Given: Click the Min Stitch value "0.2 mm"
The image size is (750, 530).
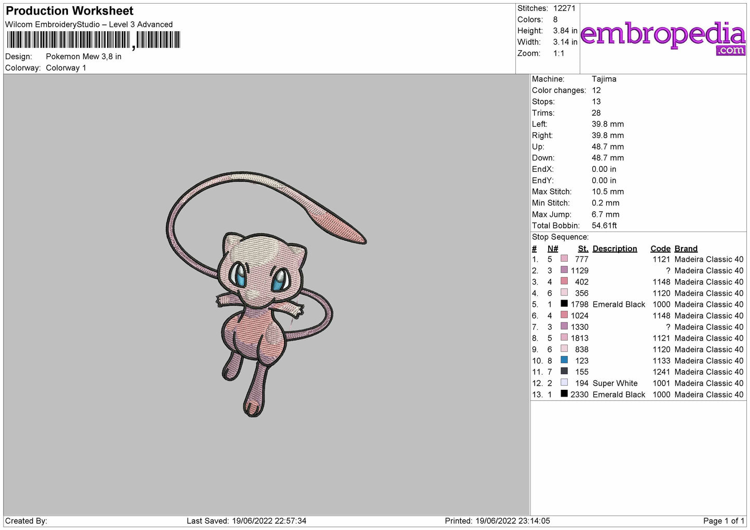Looking at the screenshot, I should [606, 203].
